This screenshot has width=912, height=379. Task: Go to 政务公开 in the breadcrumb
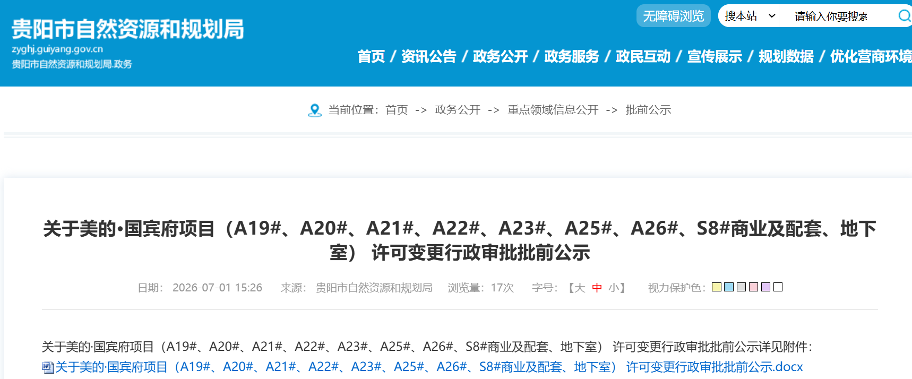(457, 110)
